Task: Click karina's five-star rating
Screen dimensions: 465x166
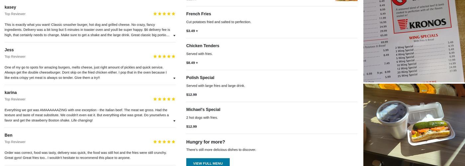Action: 164,99
